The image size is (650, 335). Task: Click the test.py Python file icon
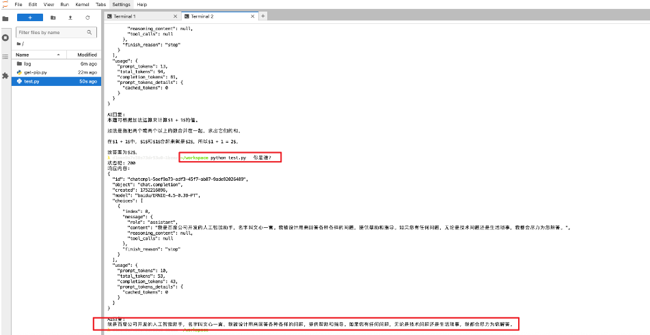coord(19,81)
